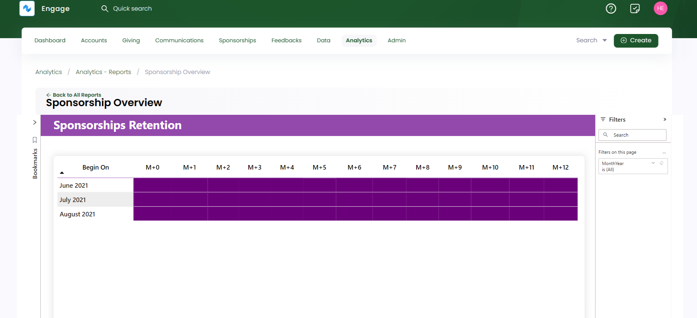Image resolution: width=697 pixels, height=318 pixels.
Task: Expand the MonthYear filter card
Action: (x=653, y=163)
